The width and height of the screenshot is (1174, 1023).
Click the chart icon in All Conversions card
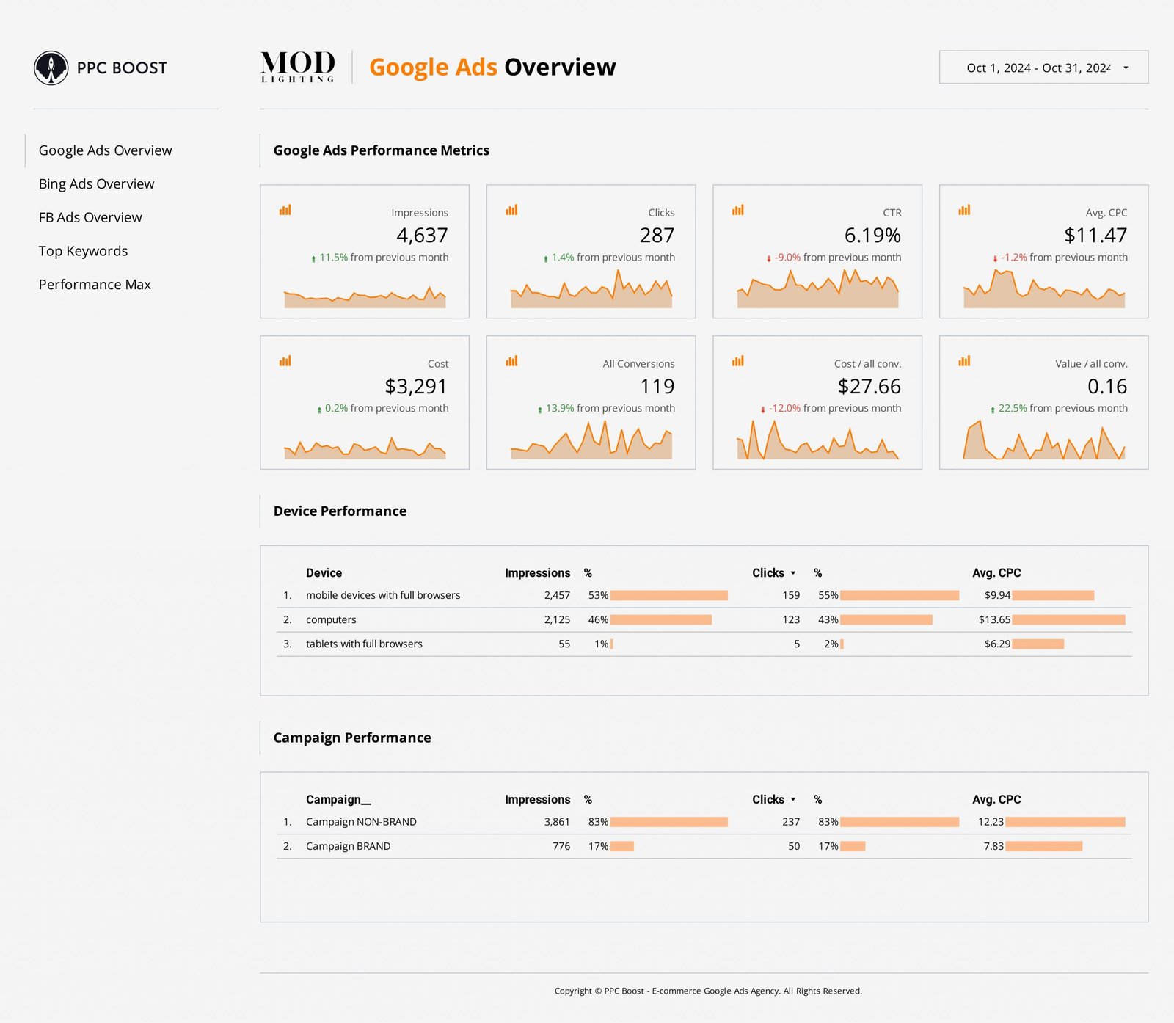[511, 361]
